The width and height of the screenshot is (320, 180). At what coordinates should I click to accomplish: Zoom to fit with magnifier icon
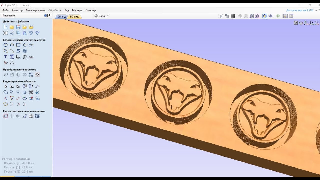[x=252, y=16]
